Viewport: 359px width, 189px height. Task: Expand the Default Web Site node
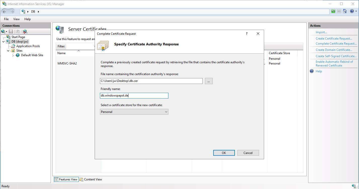pos(13,55)
